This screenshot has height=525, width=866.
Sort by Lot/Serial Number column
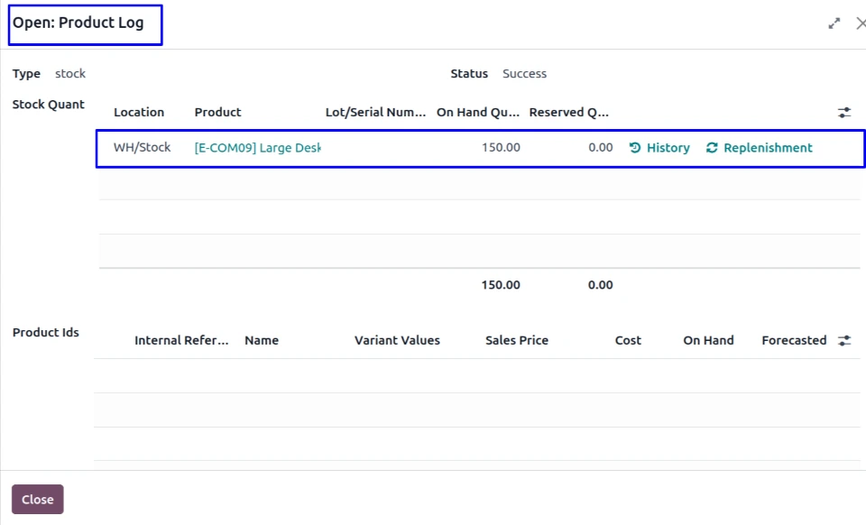[375, 113]
